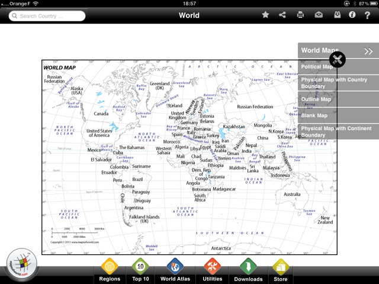Open the Regions tab

(x=110, y=271)
